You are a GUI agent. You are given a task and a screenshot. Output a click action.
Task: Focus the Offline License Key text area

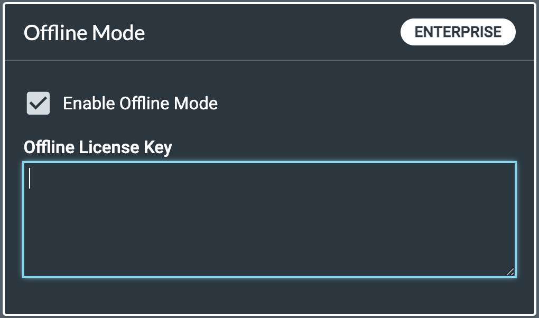pos(269,219)
